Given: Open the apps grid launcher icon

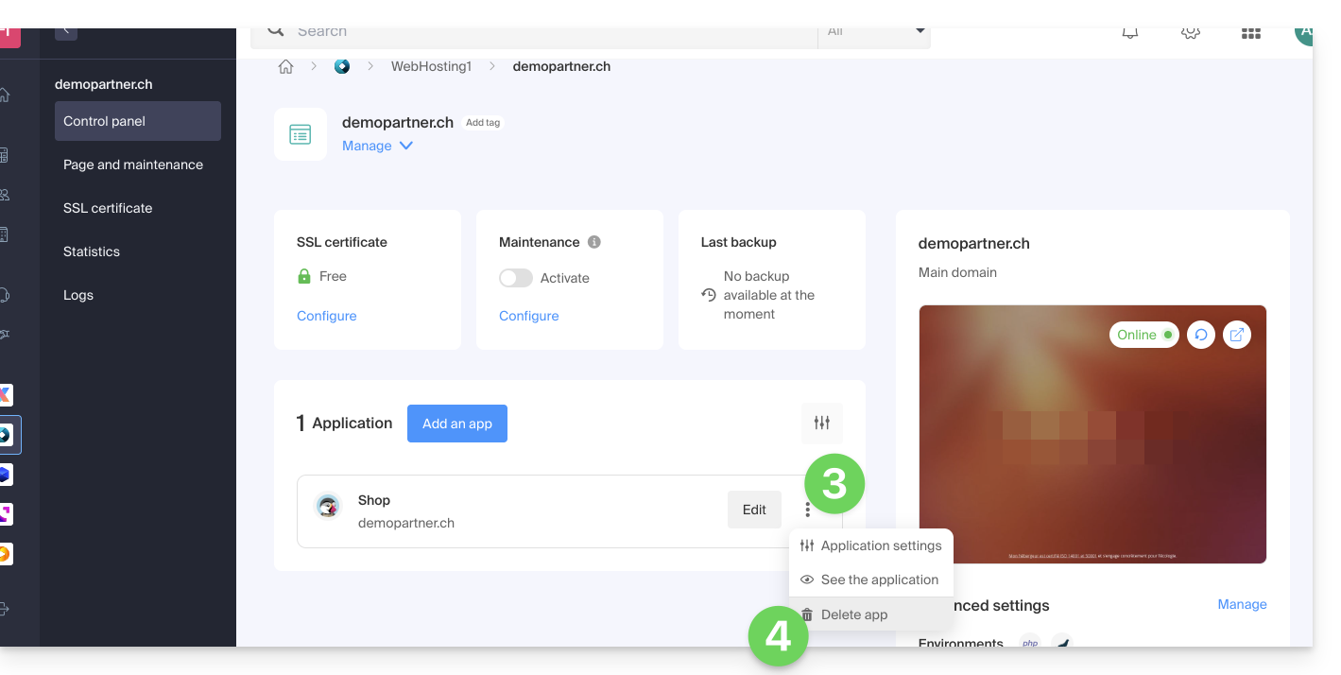Looking at the screenshot, I should pyautogui.click(x=1250, y=33).
